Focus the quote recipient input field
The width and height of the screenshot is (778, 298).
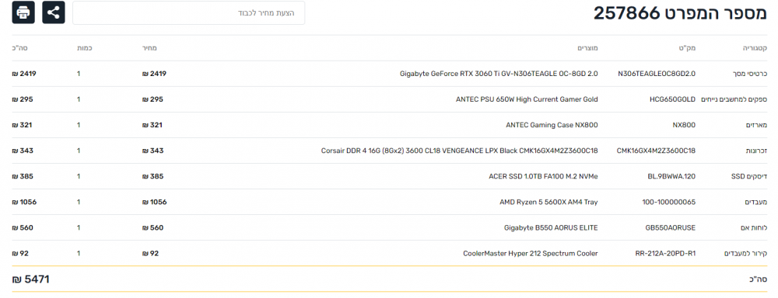coord(188,13)
